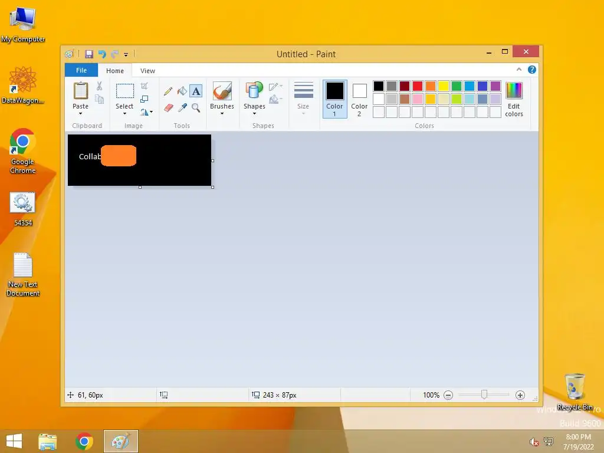Select the Text tool
Image resolution: width=604 pixels, height=453 pixels.
pos(196,91)
